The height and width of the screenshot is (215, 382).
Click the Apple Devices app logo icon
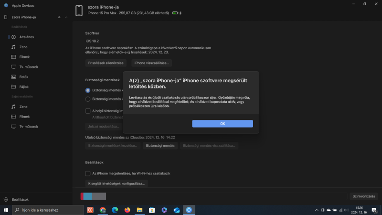click(6, 5)
